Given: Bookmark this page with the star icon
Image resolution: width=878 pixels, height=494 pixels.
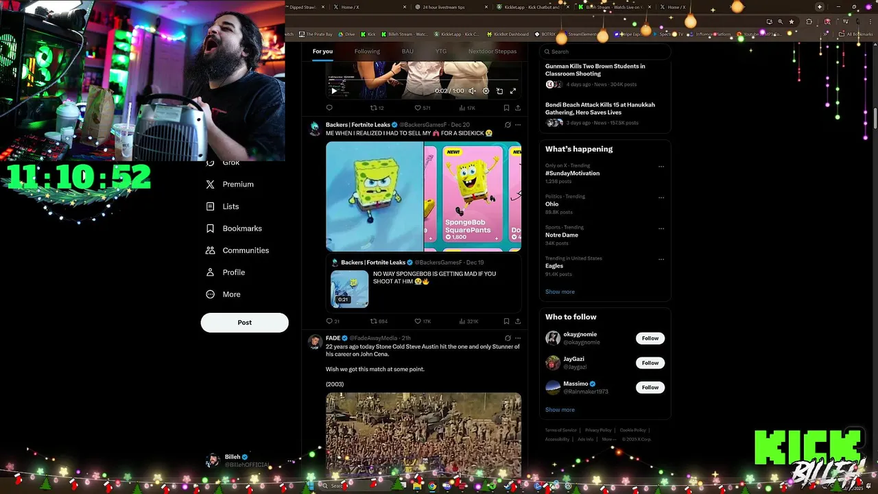Looking at the screenshot, I should point(792,21).
